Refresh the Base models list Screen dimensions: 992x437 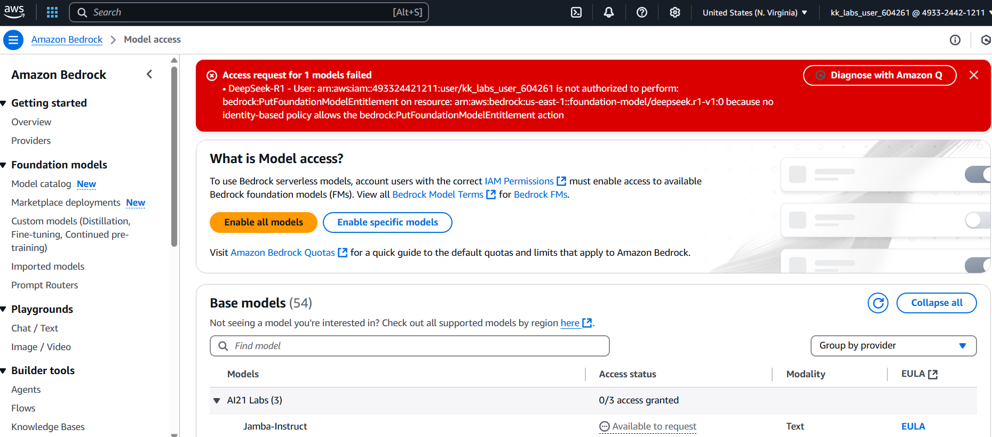[x=878, y=303]
